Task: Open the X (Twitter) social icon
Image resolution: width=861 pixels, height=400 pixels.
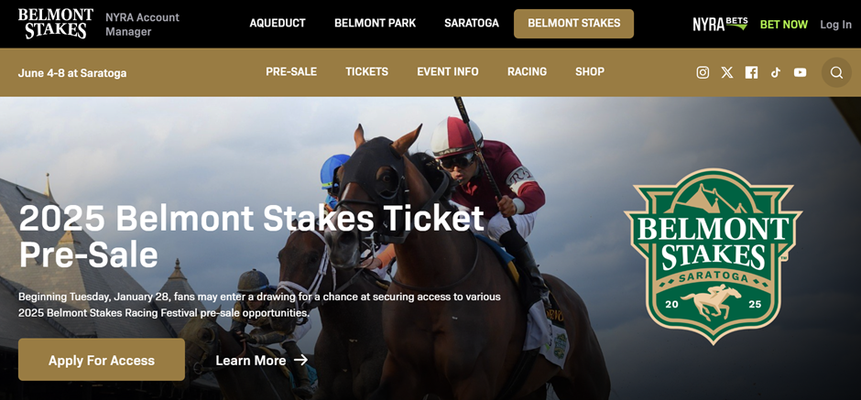Action: point(726,72)
